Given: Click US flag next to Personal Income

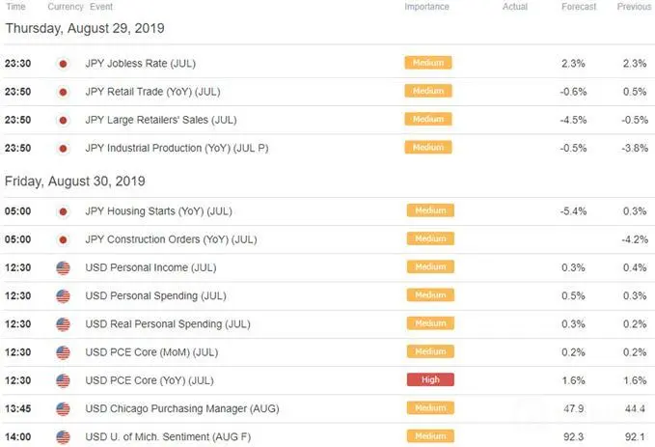Looking at the screenshot, I should click(x=63, y=268).
